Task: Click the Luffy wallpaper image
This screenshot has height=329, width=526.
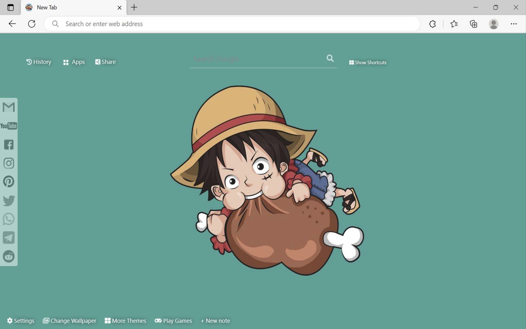Action: [x=267, y=180]
